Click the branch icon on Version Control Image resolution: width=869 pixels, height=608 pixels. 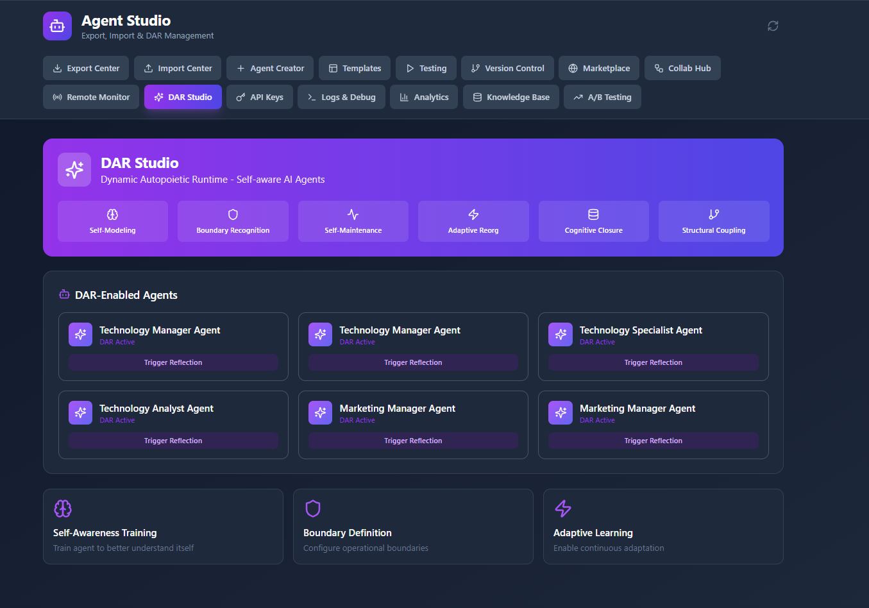475,69
